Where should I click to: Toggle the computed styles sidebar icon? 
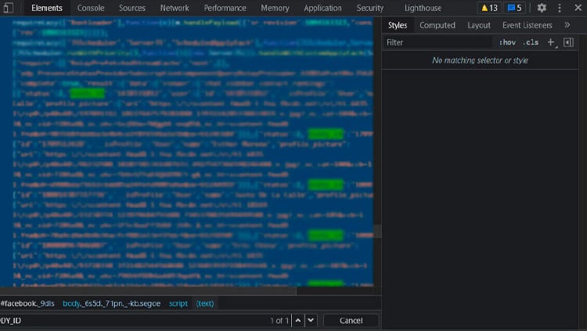(569, 42)
